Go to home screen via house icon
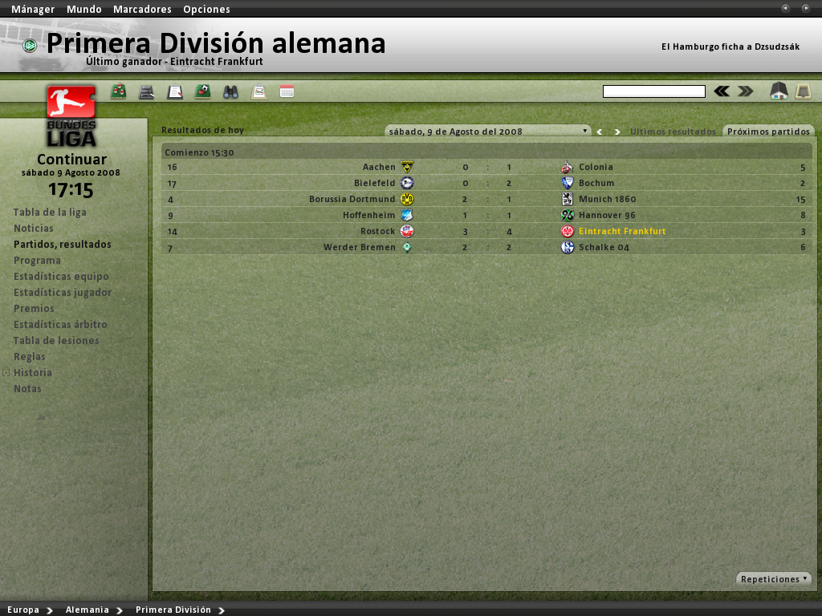The width and height of the screenshot is (822, 616). 779,91
